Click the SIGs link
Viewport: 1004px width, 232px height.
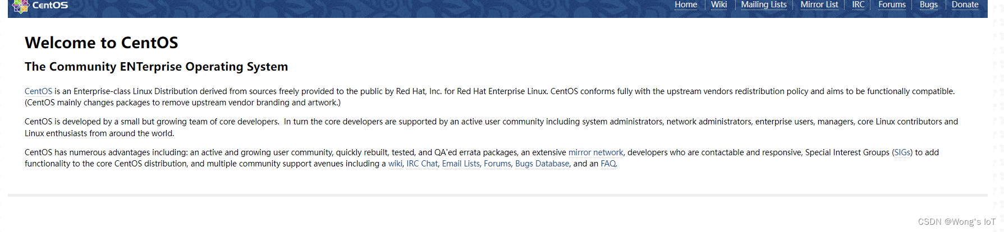tap(902, 152)
